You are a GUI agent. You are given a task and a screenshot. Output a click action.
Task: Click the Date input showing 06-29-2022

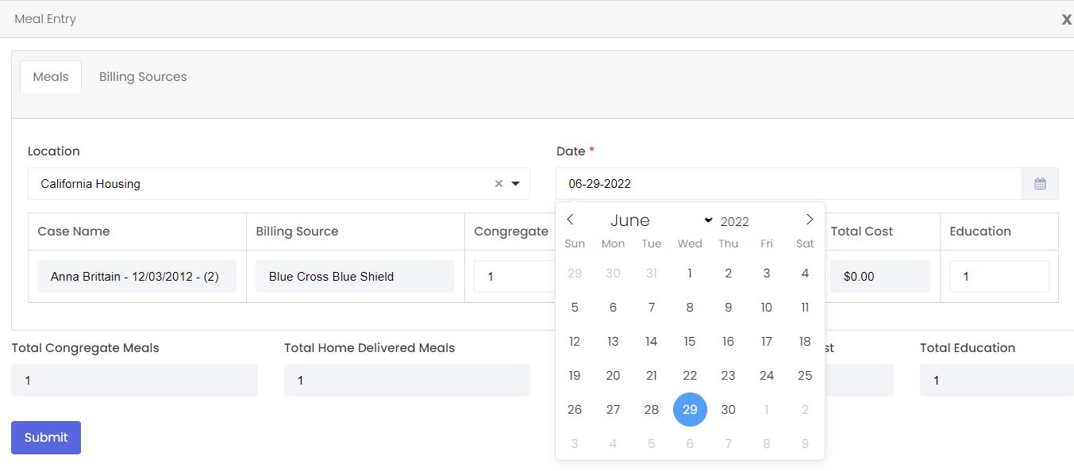pos(787,184)
